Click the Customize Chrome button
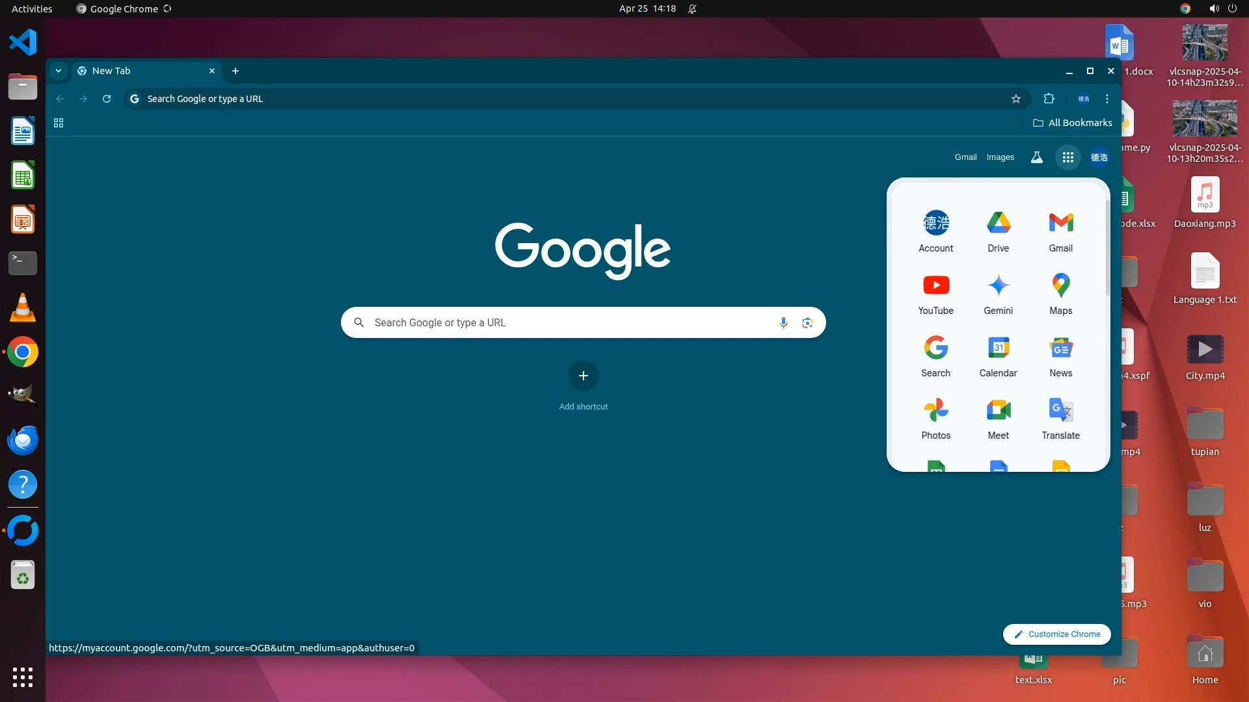This screenshot has height=702, width=1249. 1056,634
